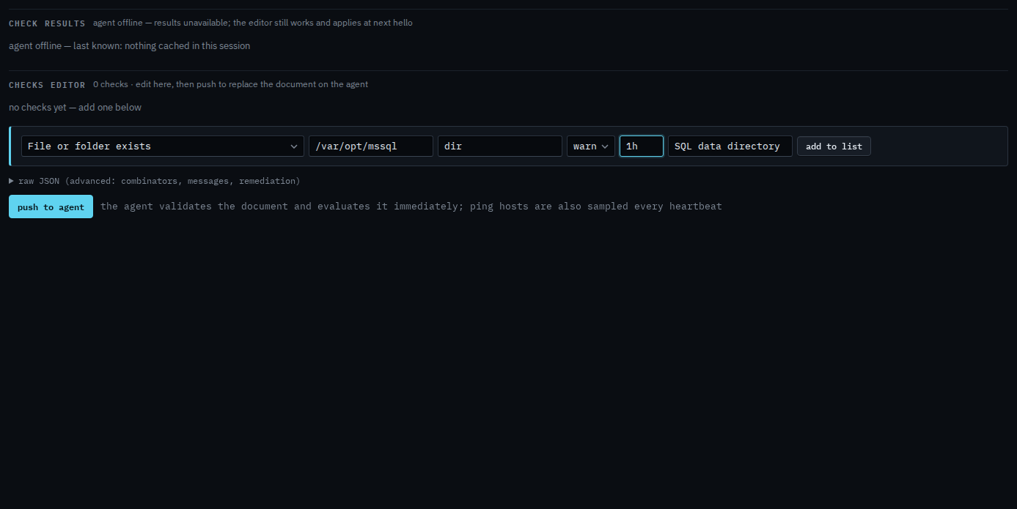Focus the '1h' interval field
The height and width of the screenshot is (509, 1017).
[642, 146]
